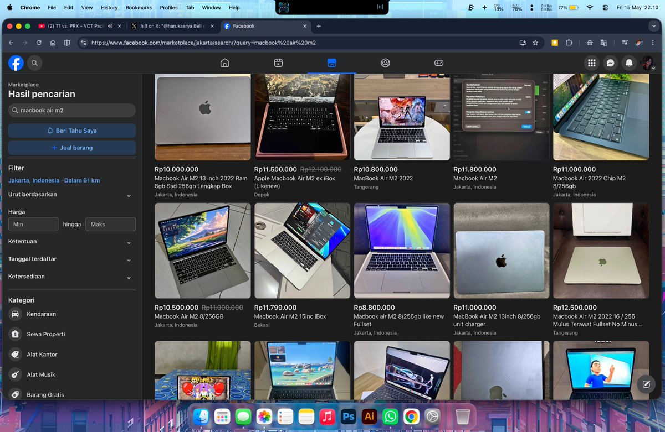The width and height of the screenshot is (665, 432).
Task: Open the Rp12.500.000 MacBook with box photo
Action: [x=601, y=251]
